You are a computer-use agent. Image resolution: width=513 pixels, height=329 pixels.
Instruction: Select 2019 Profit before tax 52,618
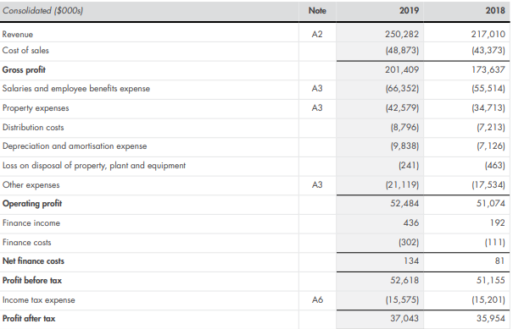[x=404, y=280]
